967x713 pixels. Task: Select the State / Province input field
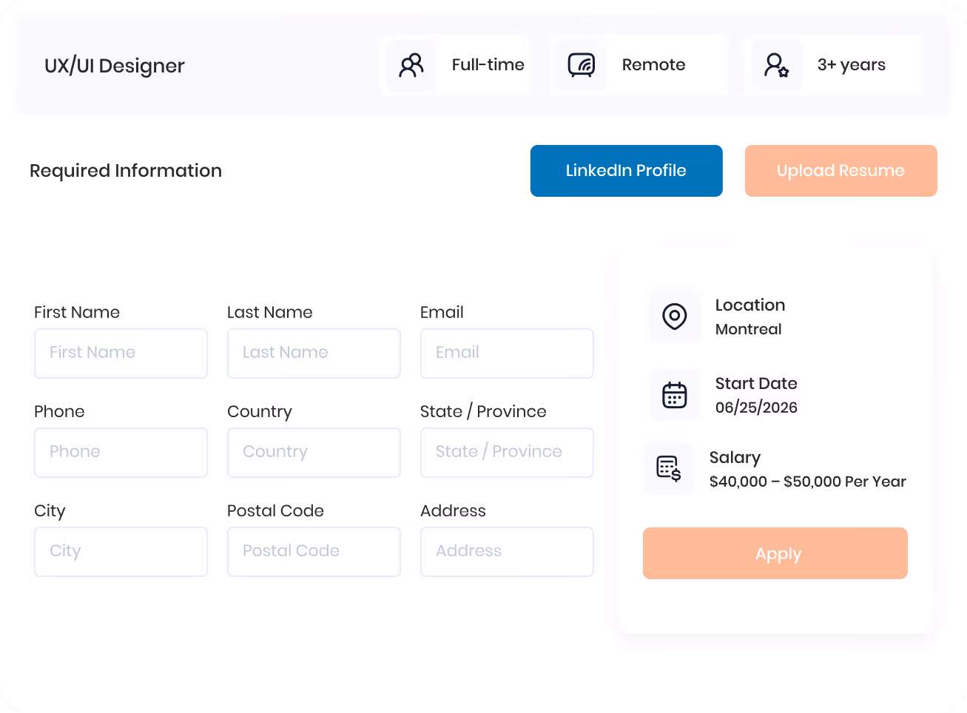click(508, 453)
